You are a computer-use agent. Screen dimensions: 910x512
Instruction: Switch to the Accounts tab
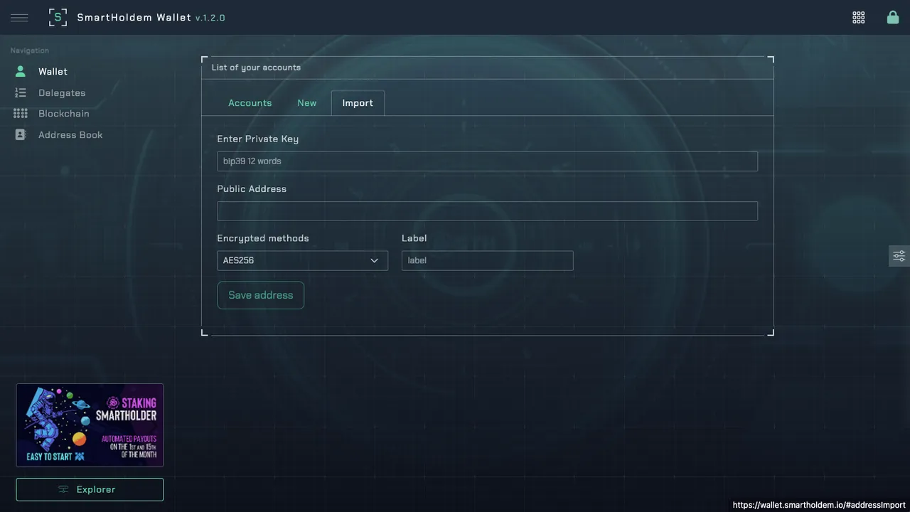(x=250, y=103)
